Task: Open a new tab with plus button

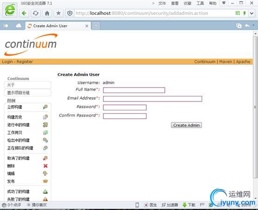Action: (96, 26)
